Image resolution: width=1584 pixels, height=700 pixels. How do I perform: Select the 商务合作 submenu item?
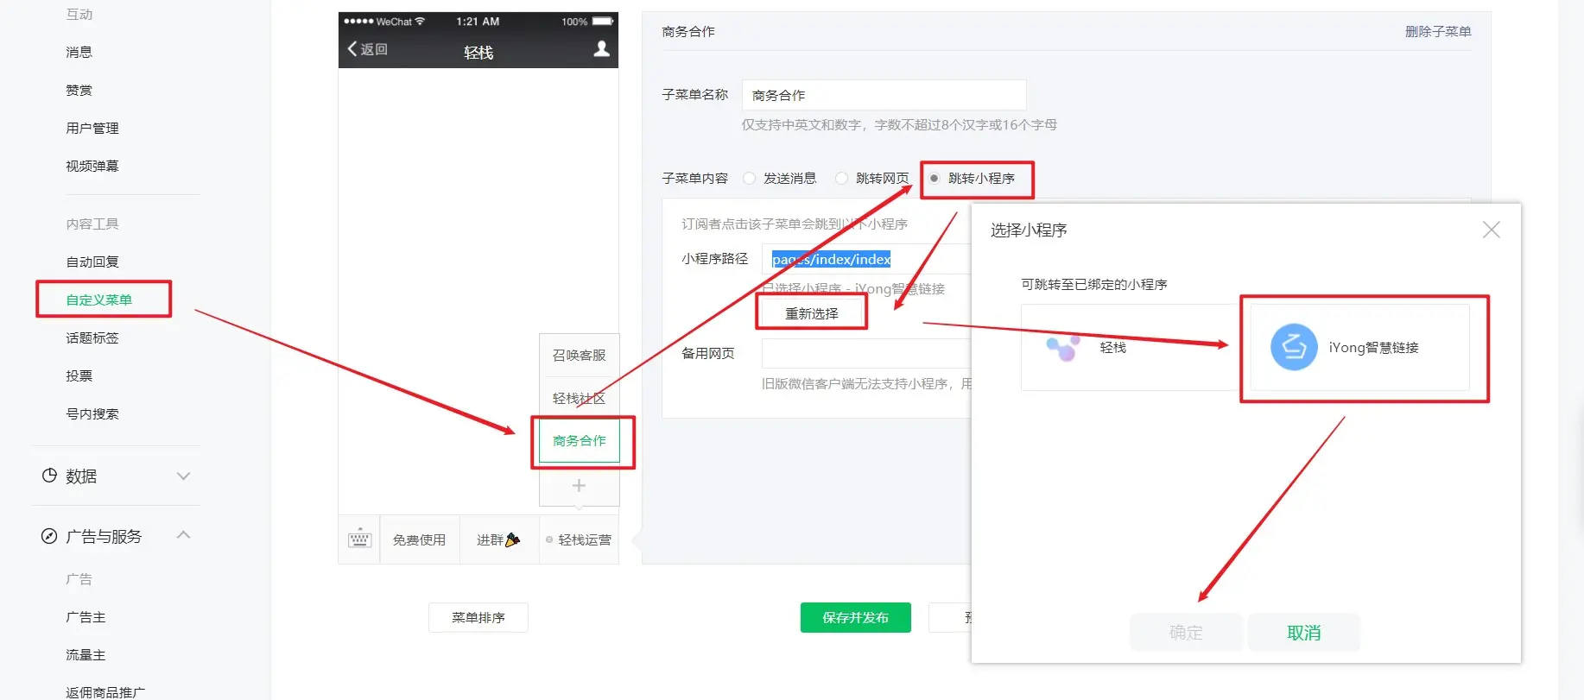(x=580, y=440)
